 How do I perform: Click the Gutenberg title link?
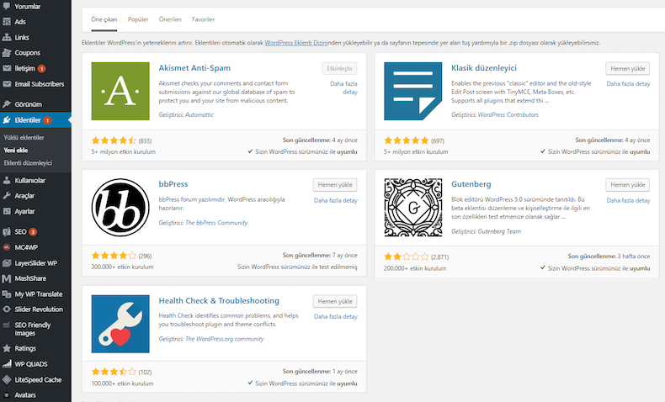(x=471, y=184)
